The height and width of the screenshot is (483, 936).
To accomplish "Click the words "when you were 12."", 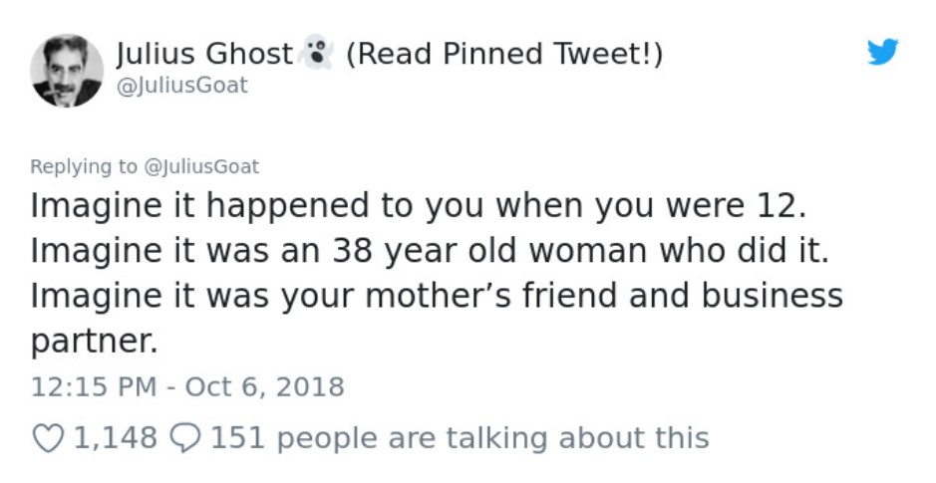I will tap(651, 206).
